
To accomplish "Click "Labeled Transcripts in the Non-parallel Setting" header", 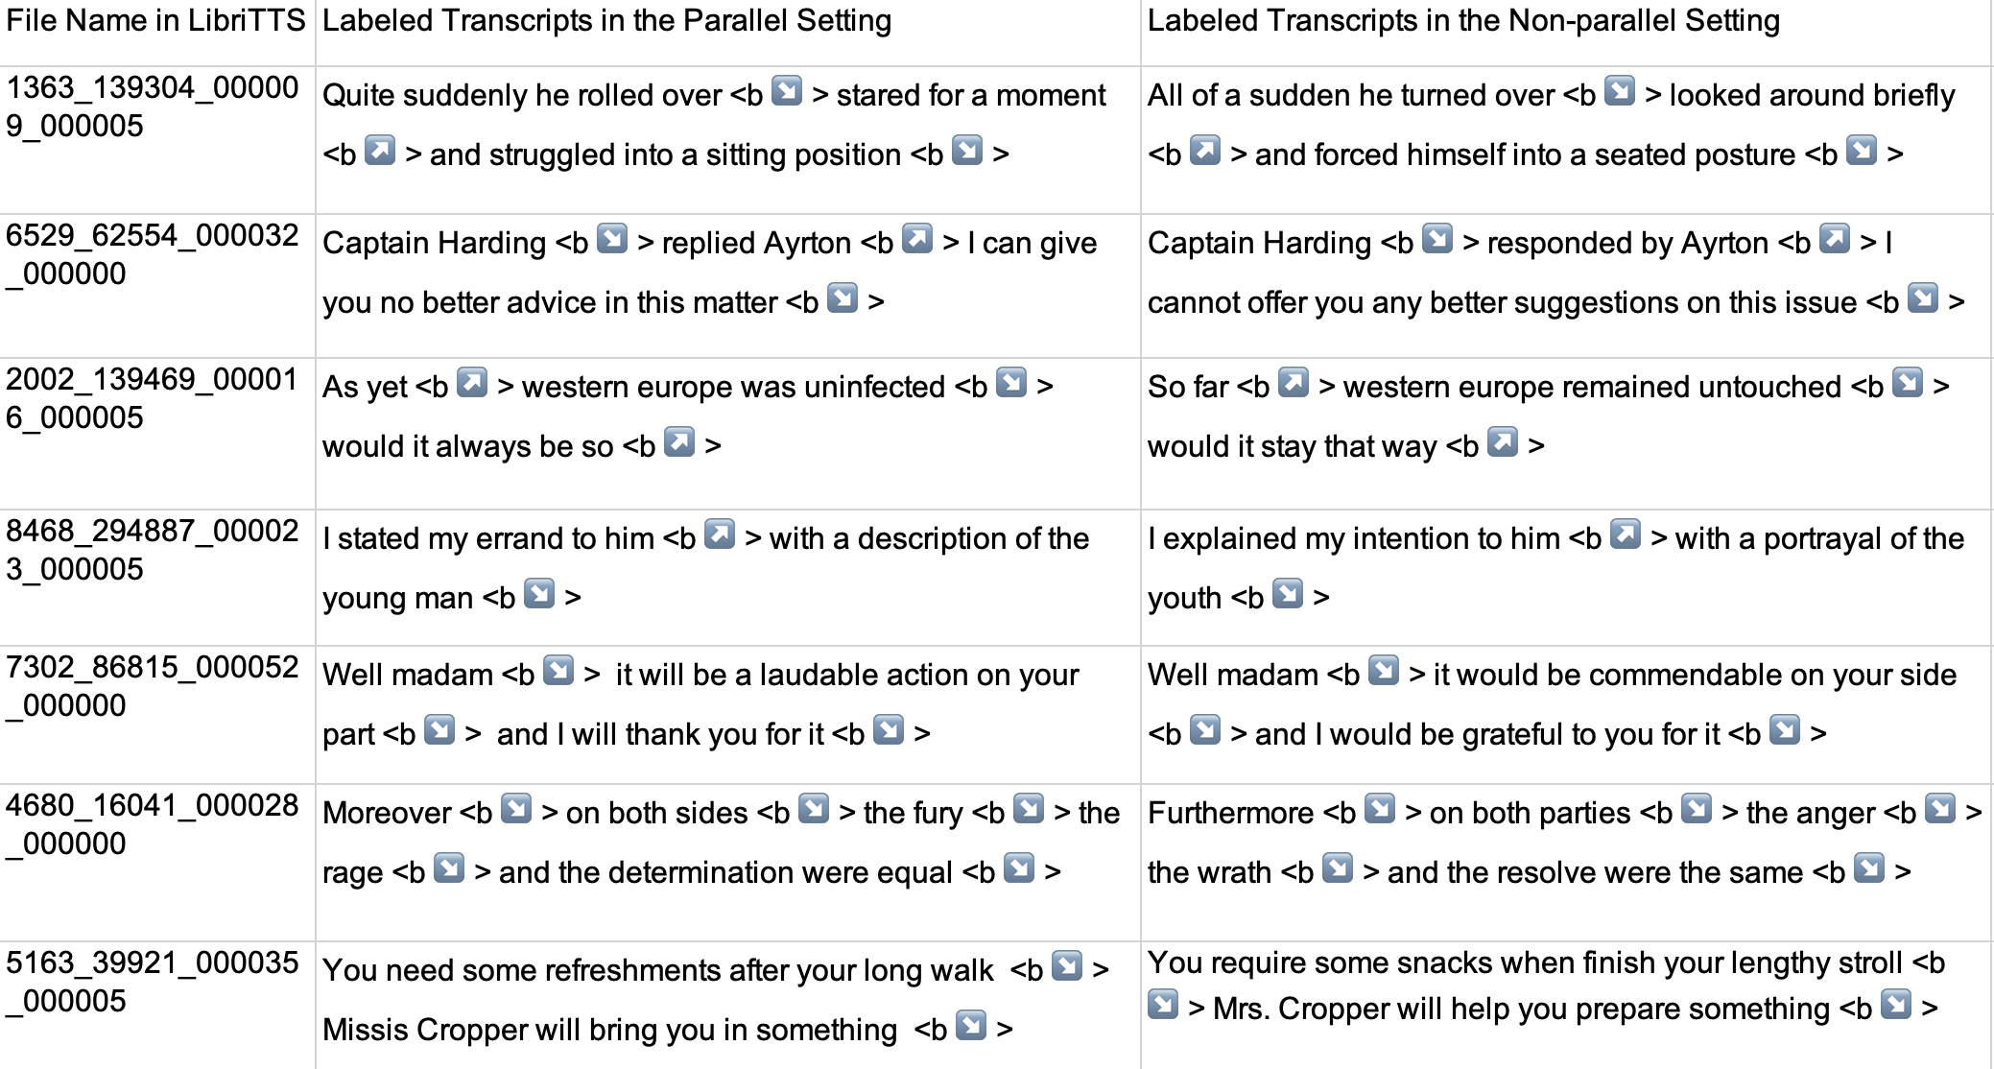I will click(x=1463, y=21).
